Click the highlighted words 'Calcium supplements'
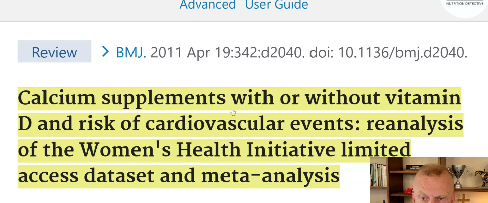Viewport: 488px width, 203px height. [x=120, y=99]
